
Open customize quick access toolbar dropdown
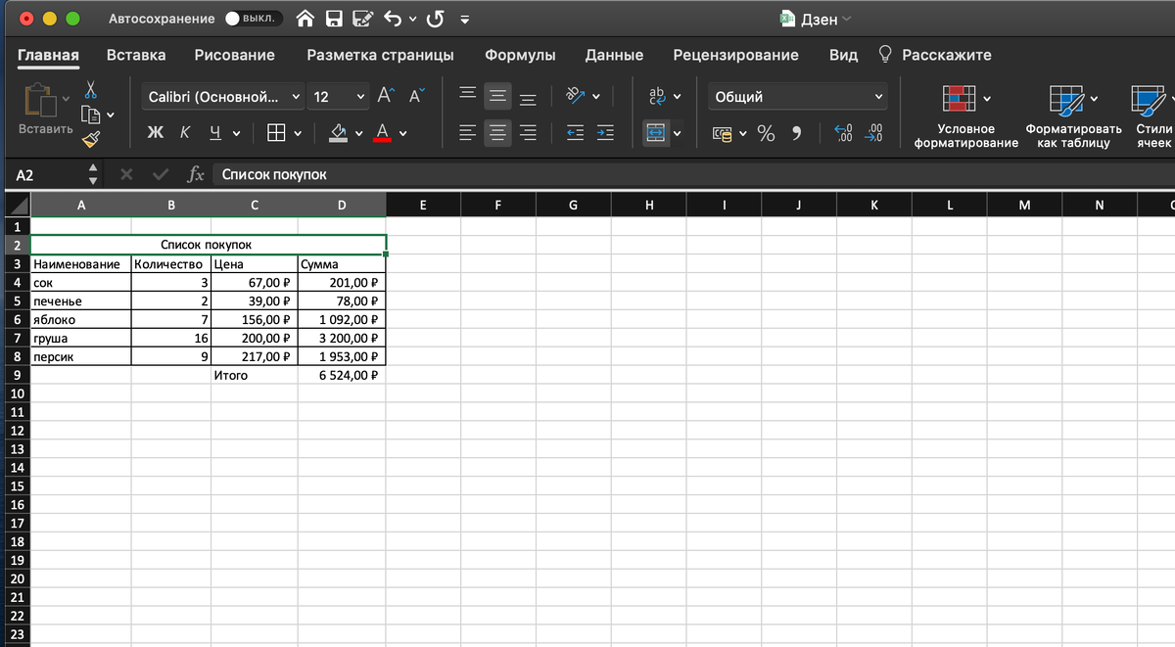(x=464, y=20)
